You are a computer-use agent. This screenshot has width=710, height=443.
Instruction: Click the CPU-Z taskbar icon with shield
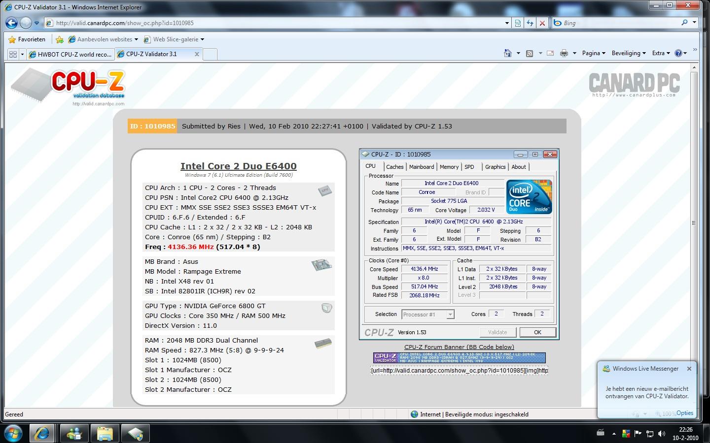tap(136, 433)
